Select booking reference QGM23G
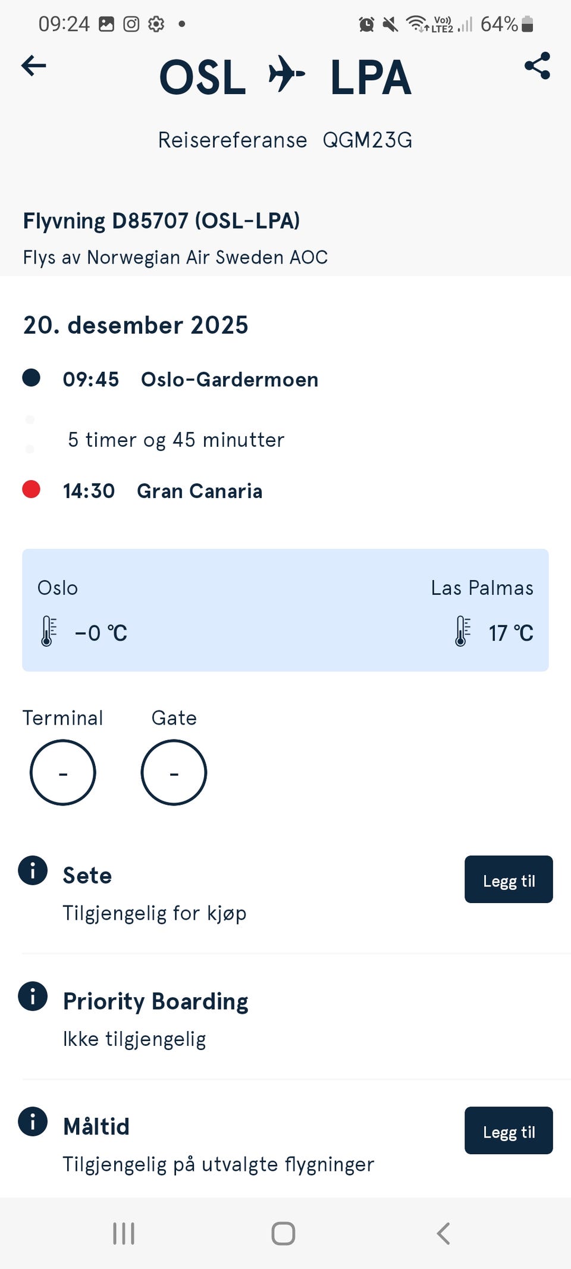571x1269 pixels. pyautogui.click(x=368, y=140)
